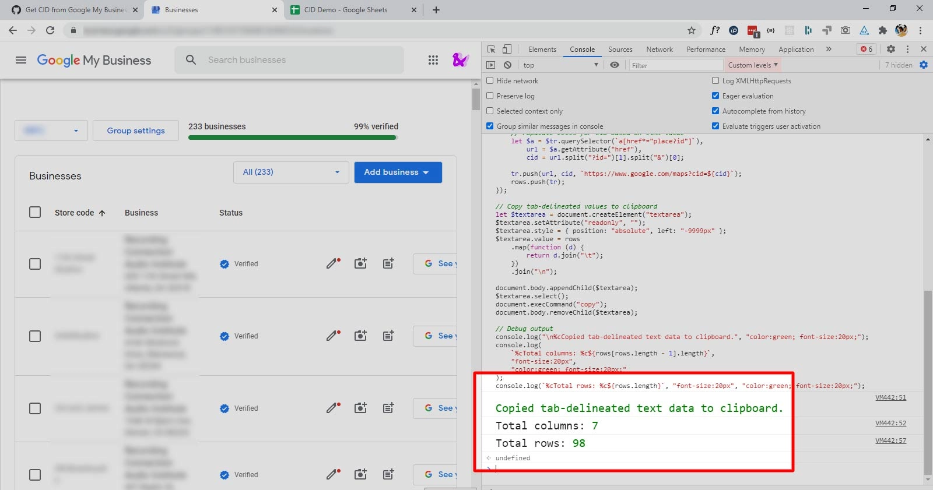The height and width of the screenshot is (490, 933).
Task: Enable the Hide network checkbox
Action: [x=490, y=80]
